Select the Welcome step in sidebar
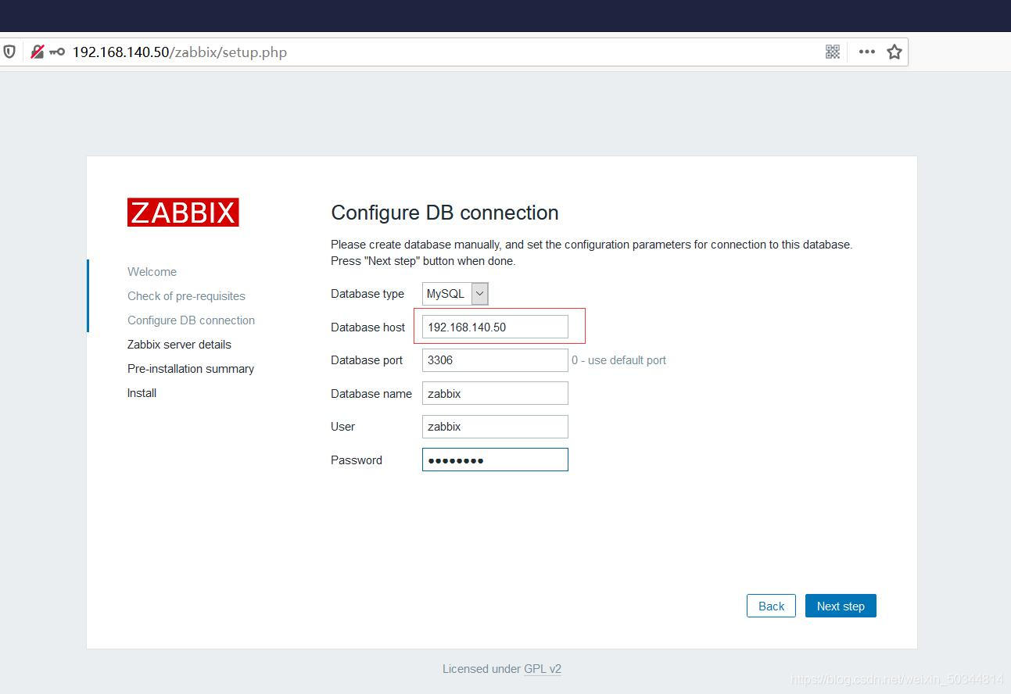Image resolution: width=1011 pixels, height=694 pixels. tap(152, 272)
